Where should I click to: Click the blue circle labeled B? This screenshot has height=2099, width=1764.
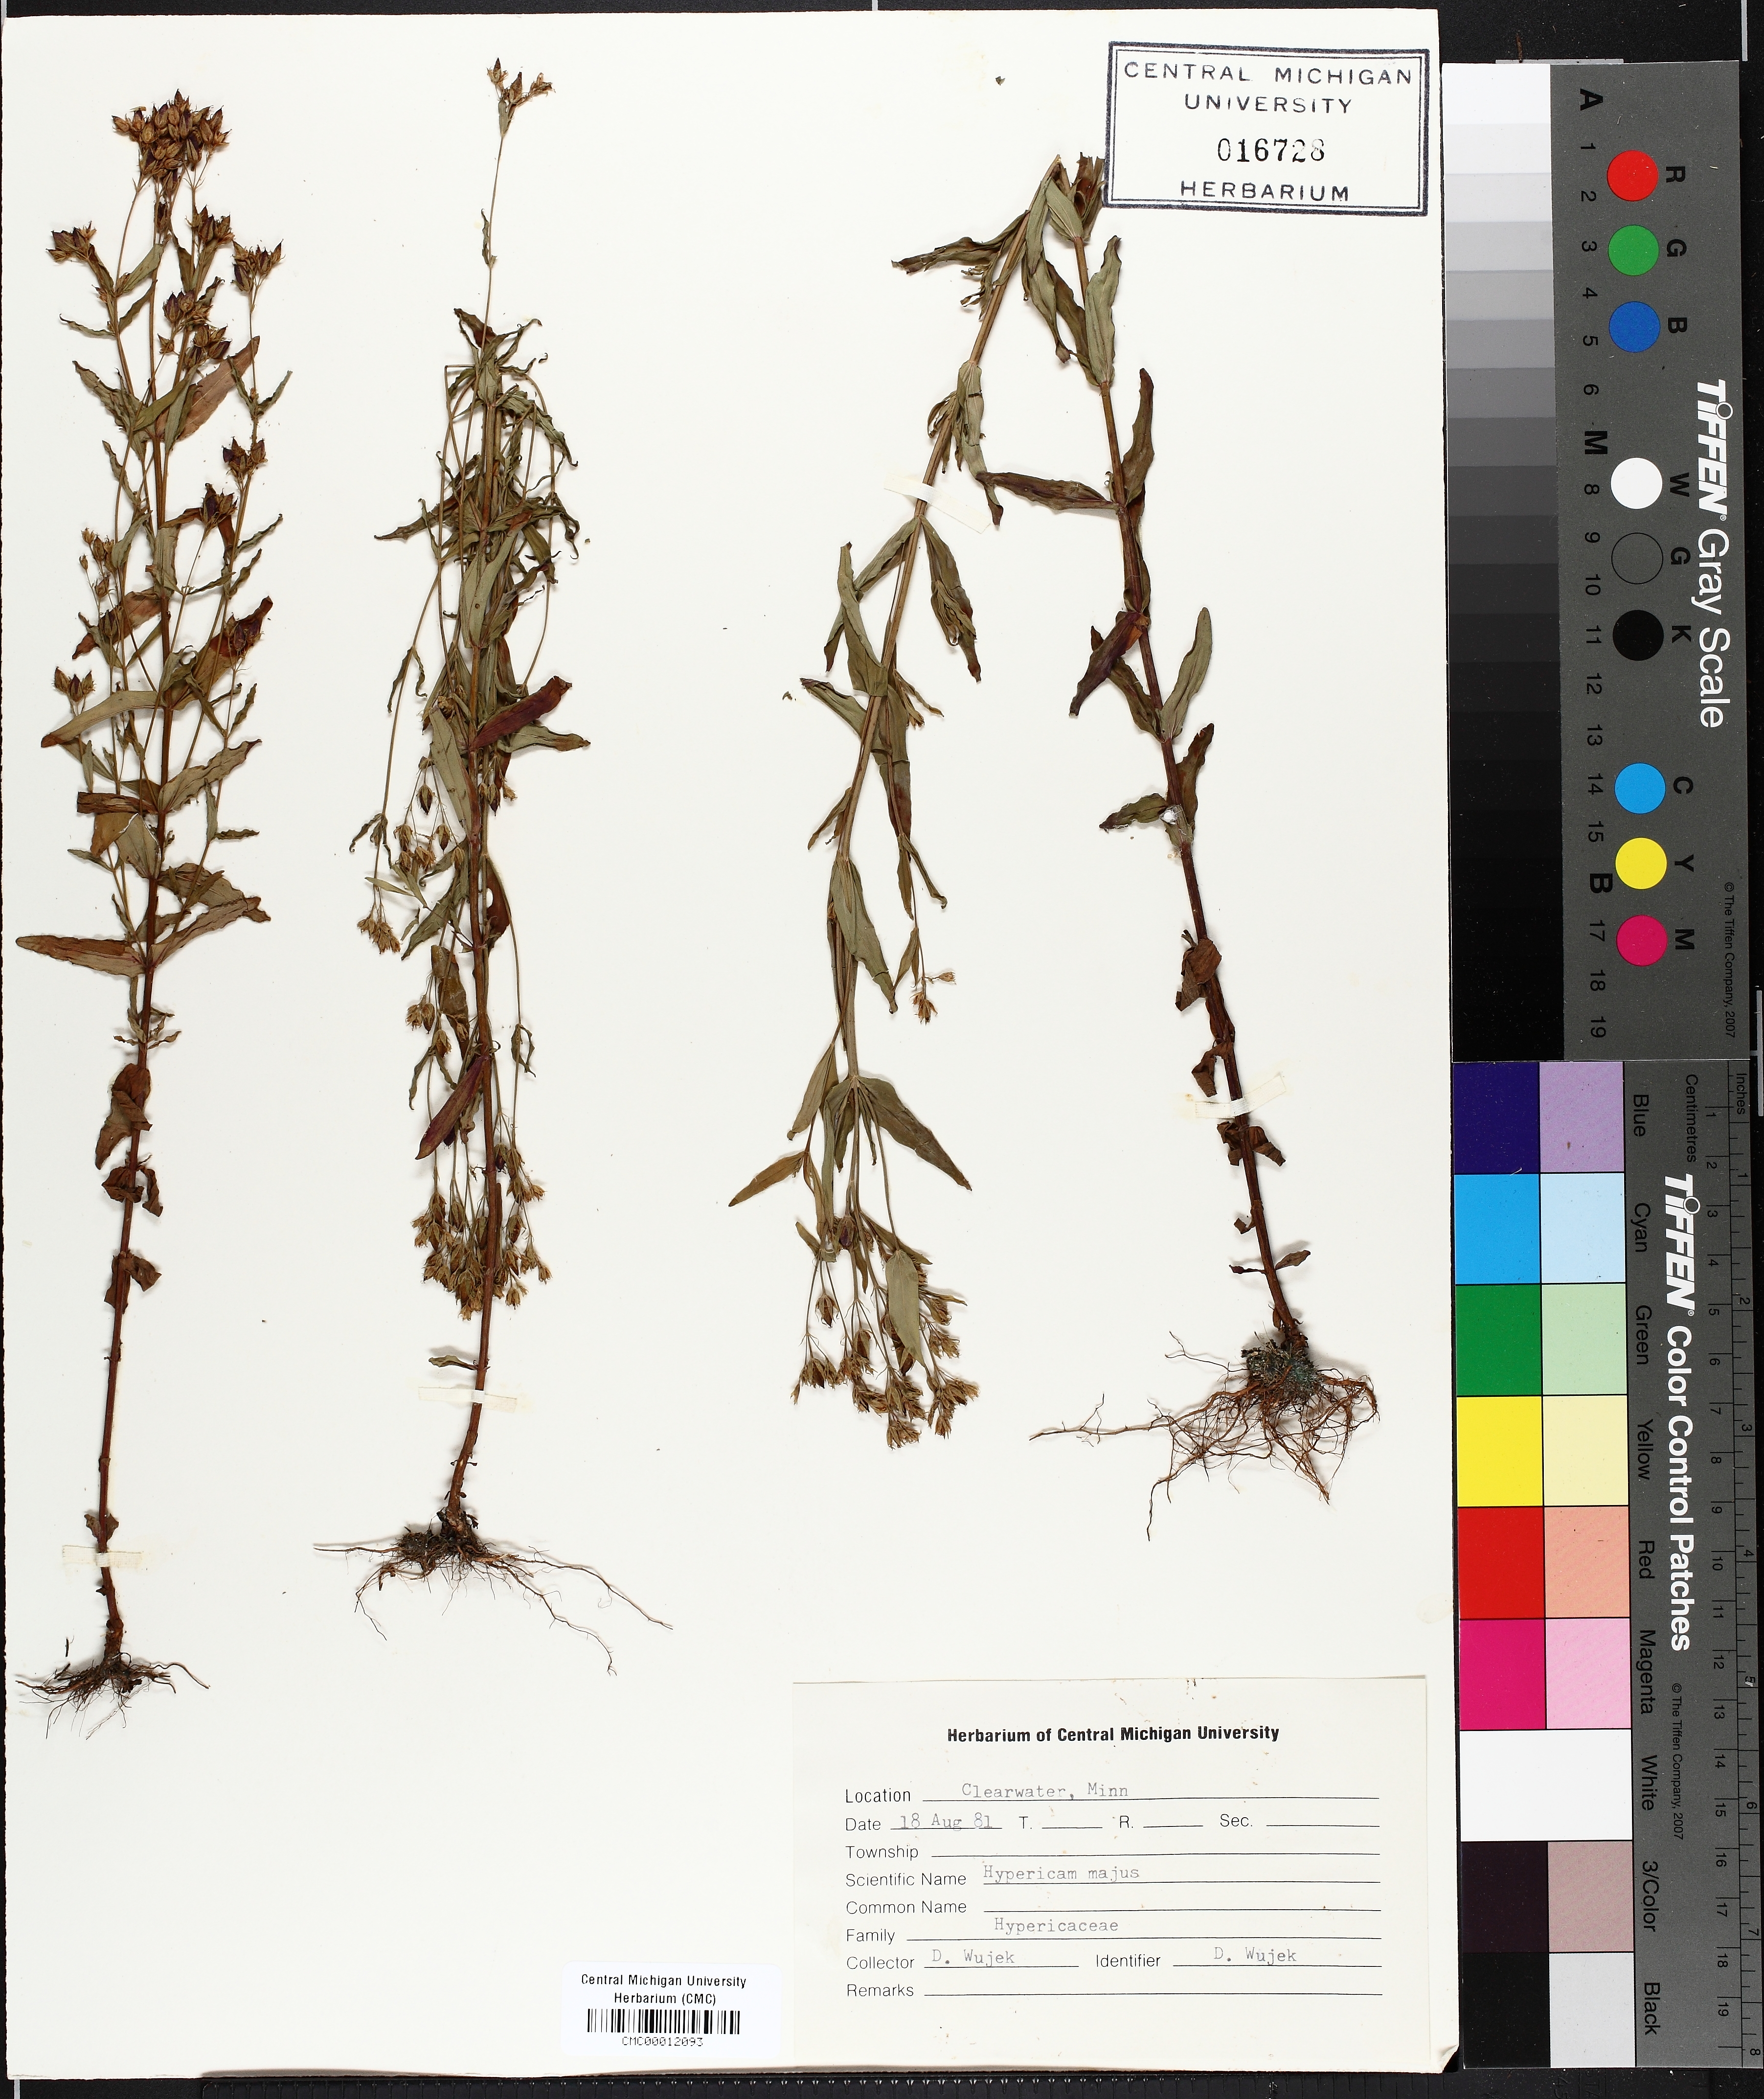click(x=1635, y=326)
